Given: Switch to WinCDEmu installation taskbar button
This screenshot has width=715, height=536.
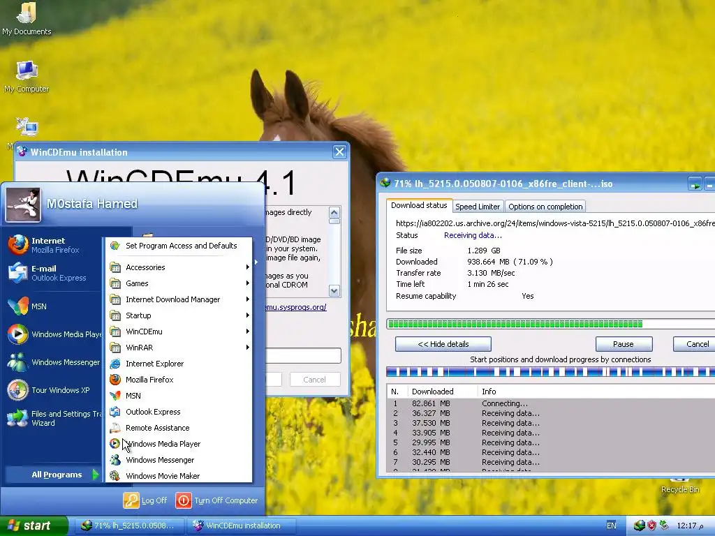Looking at the screenshot, I should click(x=241, y=526).
